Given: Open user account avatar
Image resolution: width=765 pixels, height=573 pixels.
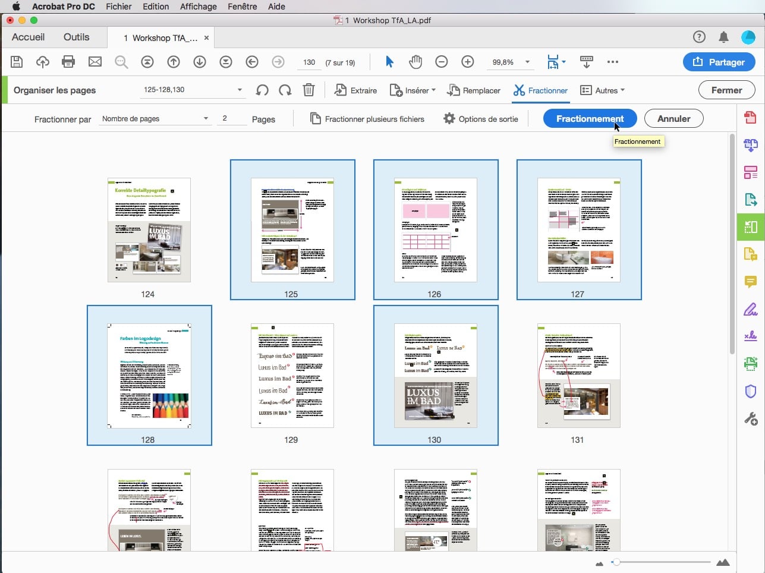Looking at the screenshot, I should click(x=748, y=37).
